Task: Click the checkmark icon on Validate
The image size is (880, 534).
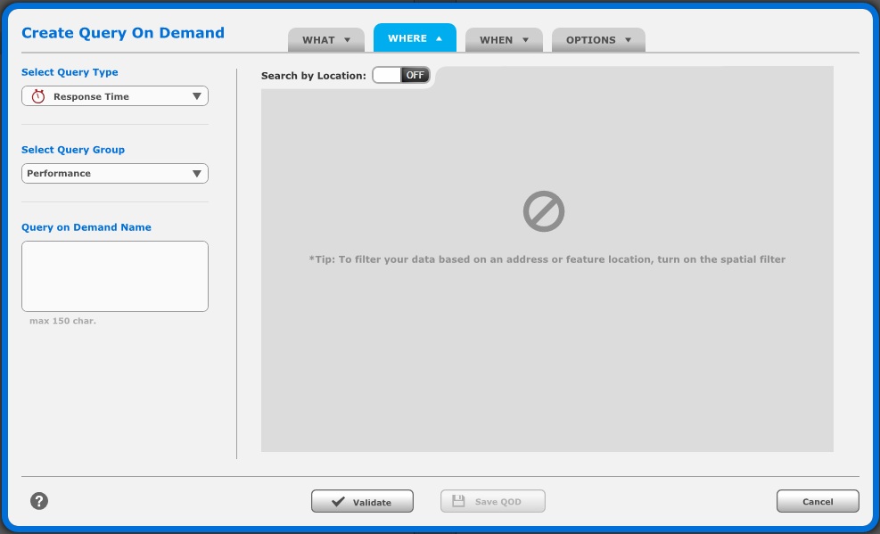Action: [x=338, y=502]
